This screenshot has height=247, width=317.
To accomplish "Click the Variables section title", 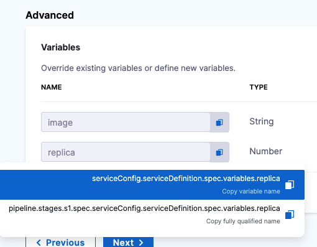I will click(x=60, y=47).
